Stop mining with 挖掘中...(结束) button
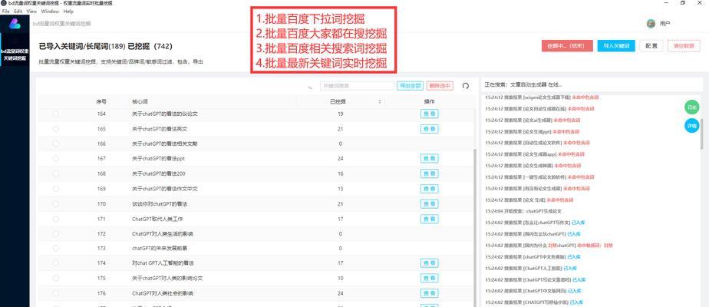 [567, 45]
